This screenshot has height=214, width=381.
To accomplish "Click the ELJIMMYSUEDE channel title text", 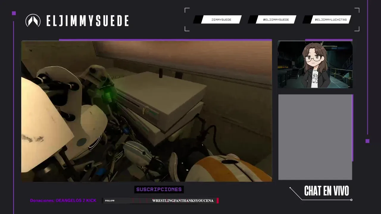I will (x=88, y=21).
